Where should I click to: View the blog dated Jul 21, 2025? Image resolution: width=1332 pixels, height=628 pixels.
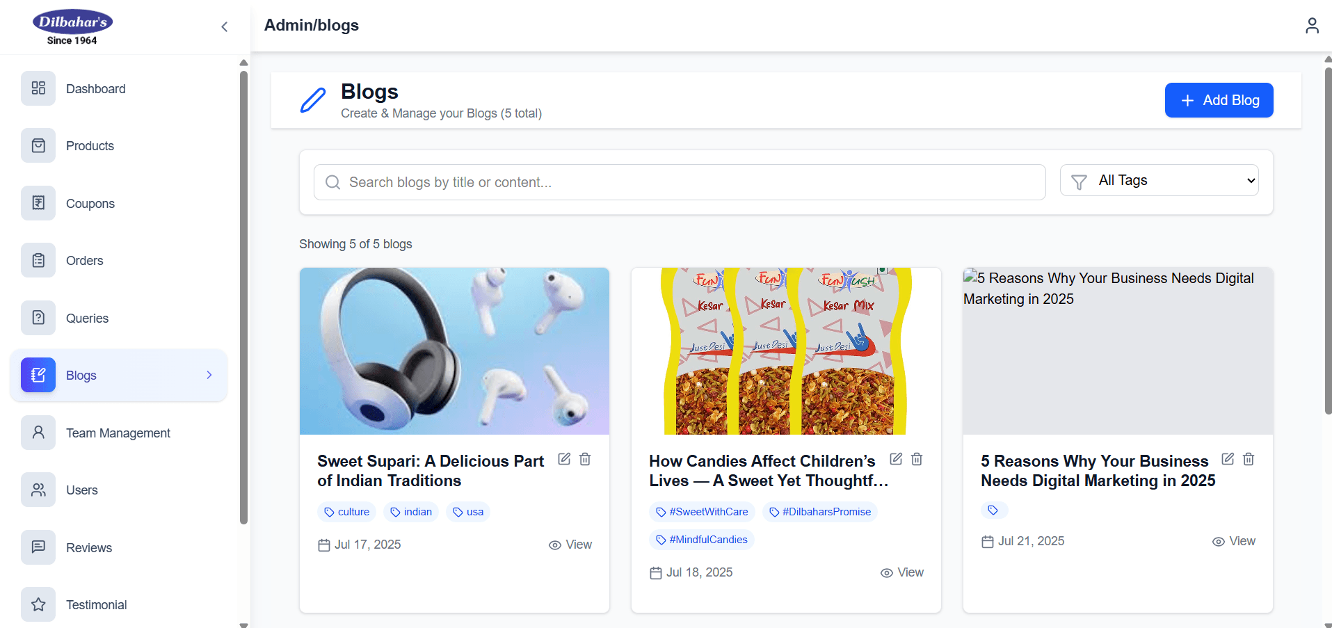[x=1234, y=541]
